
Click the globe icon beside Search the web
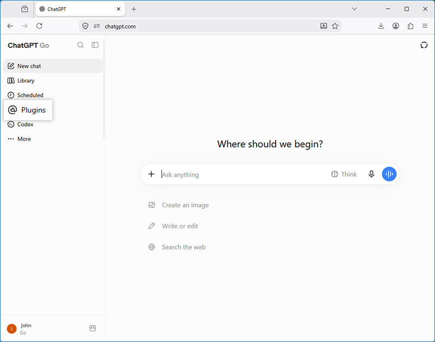point(152,247)
